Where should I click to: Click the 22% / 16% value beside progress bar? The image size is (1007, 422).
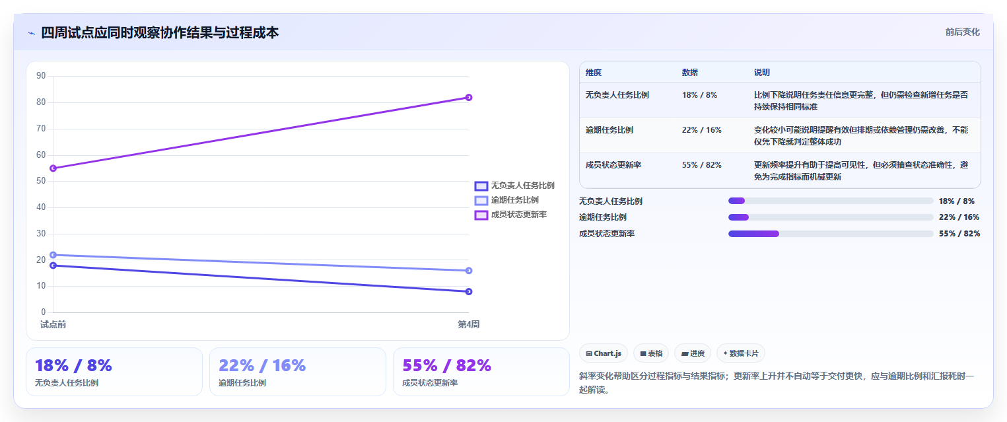coord(959,217)
